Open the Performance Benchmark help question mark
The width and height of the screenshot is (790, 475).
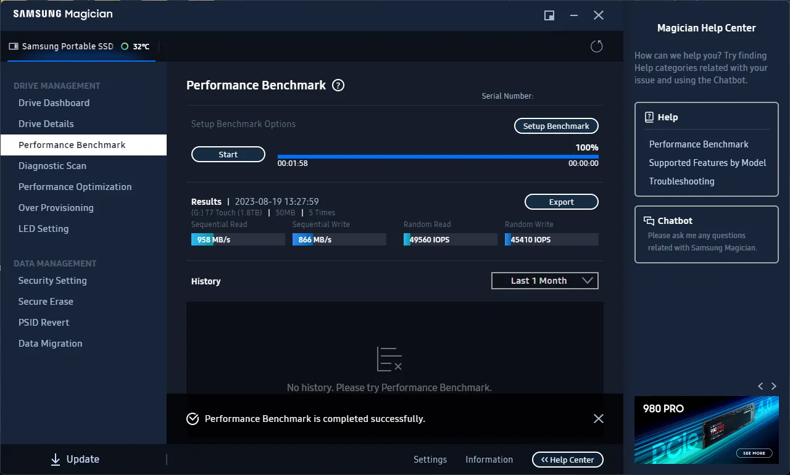(338, 86)
